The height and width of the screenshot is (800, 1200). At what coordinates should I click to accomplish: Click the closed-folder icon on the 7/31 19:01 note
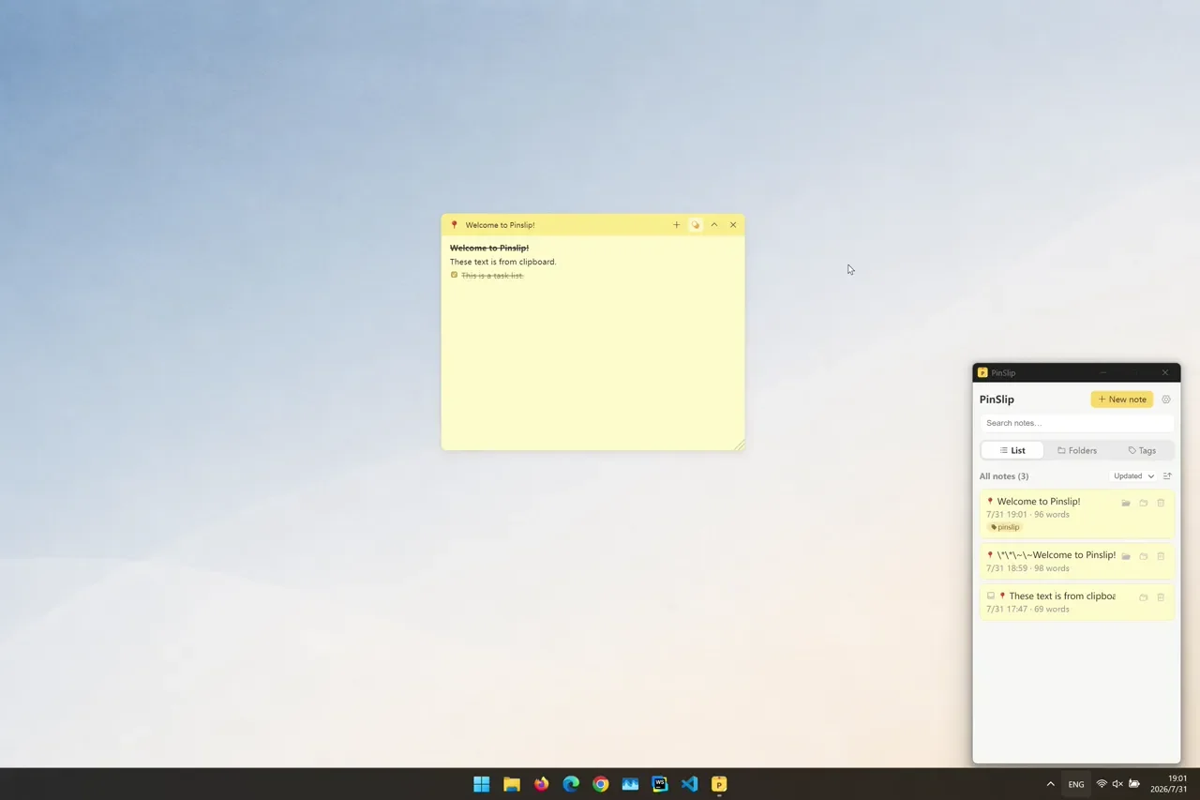[1144, 504]
